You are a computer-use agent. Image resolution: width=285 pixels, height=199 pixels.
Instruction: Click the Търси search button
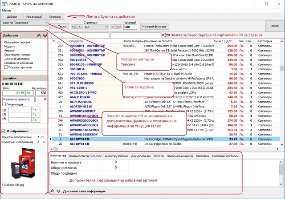[59, 27]
